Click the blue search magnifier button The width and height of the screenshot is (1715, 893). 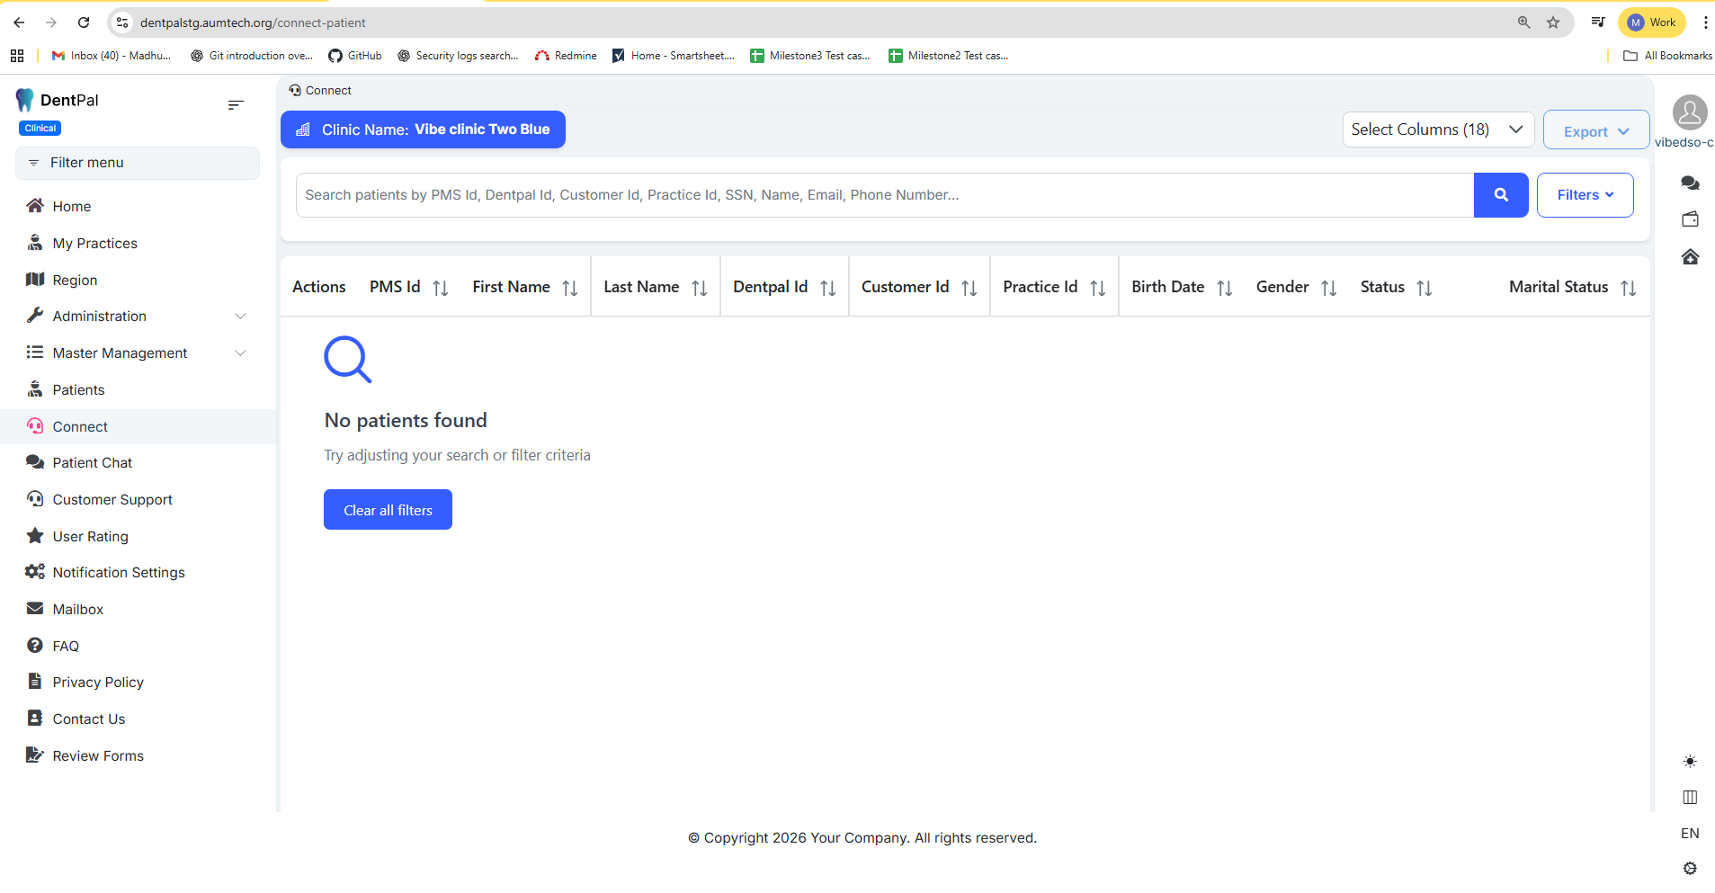coord(1500,195)
